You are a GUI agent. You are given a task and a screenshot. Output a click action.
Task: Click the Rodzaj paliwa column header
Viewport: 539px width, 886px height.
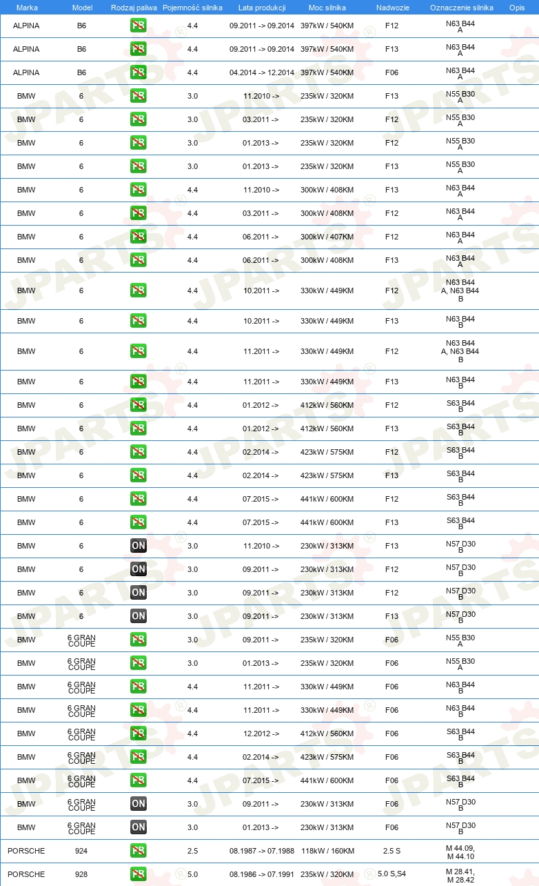(134, 8)
